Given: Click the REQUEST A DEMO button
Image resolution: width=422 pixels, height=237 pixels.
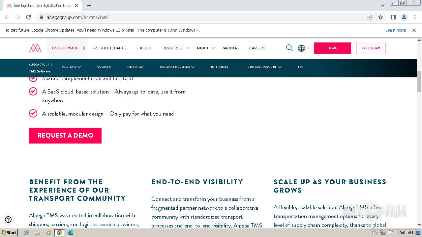Looking at the screenshot, I should (65, 135).
